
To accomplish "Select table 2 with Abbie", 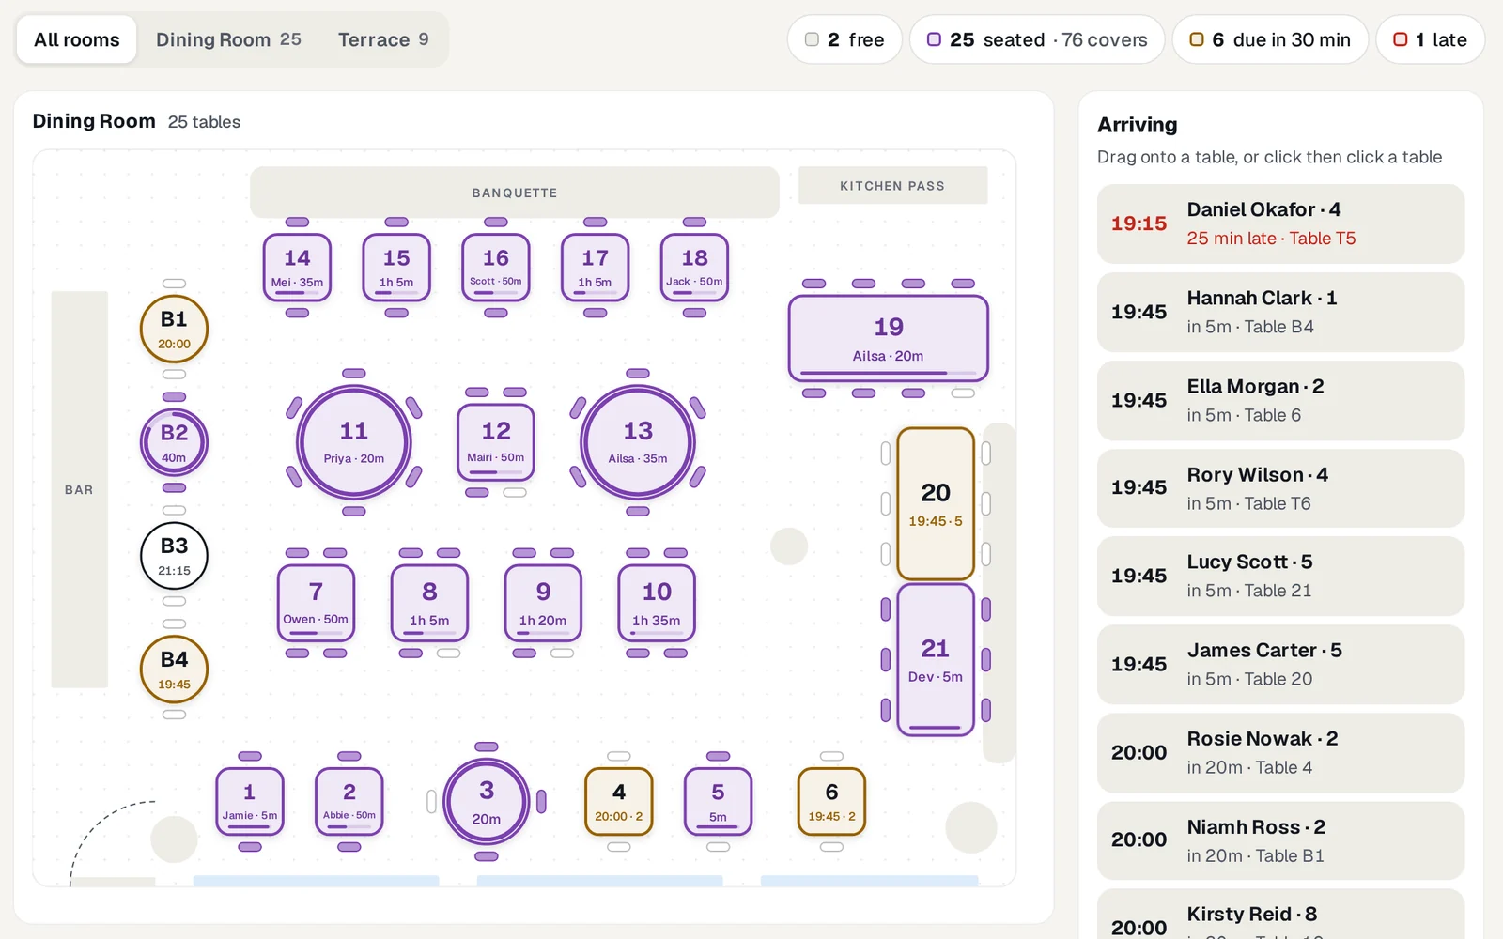I will [349, 802].
